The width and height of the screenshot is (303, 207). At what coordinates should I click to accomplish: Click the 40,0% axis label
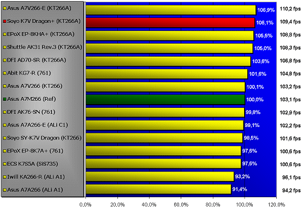pyautogui.click(x=149, y=205)
